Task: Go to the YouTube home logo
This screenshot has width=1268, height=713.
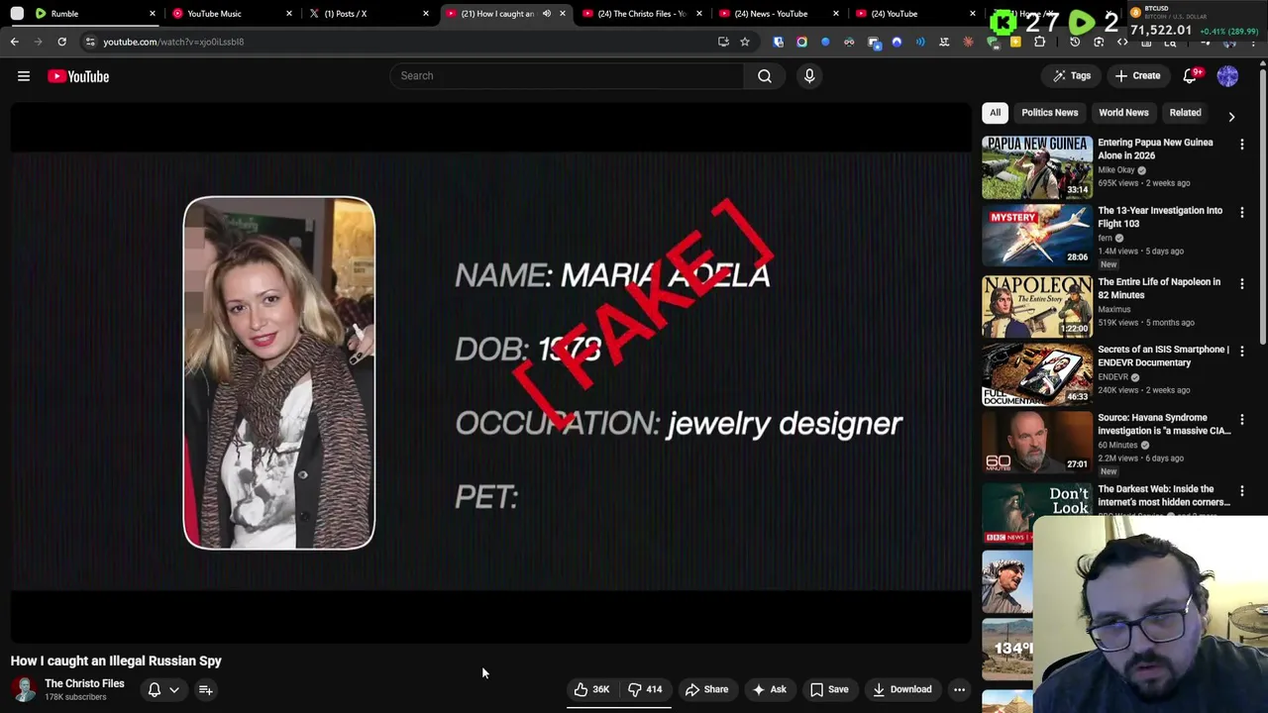Action: tap(78, 76)
